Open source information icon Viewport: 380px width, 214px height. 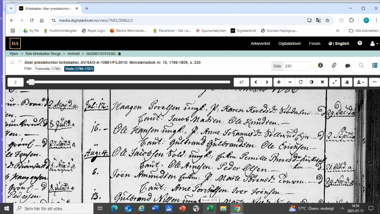(320, 65)
